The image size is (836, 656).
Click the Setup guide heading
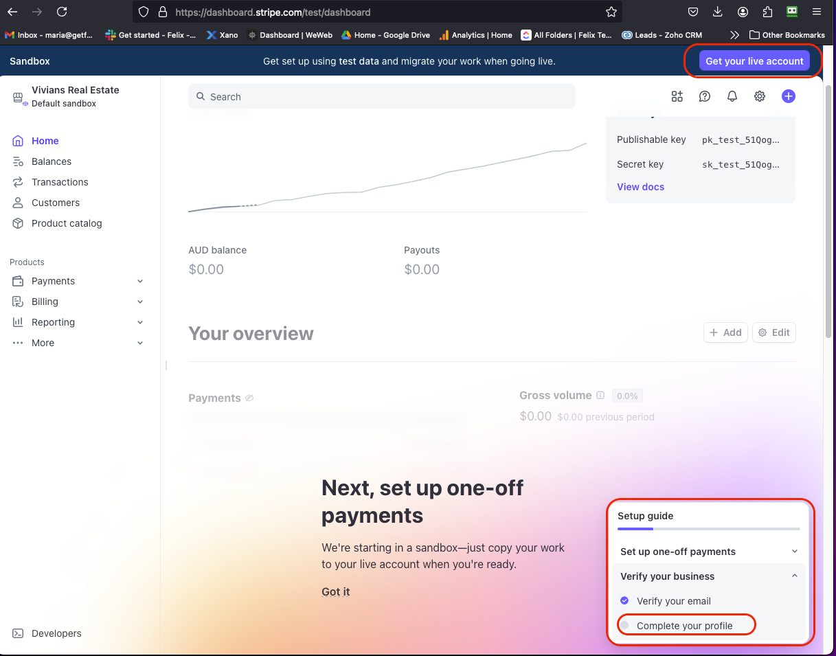[645, 516]
